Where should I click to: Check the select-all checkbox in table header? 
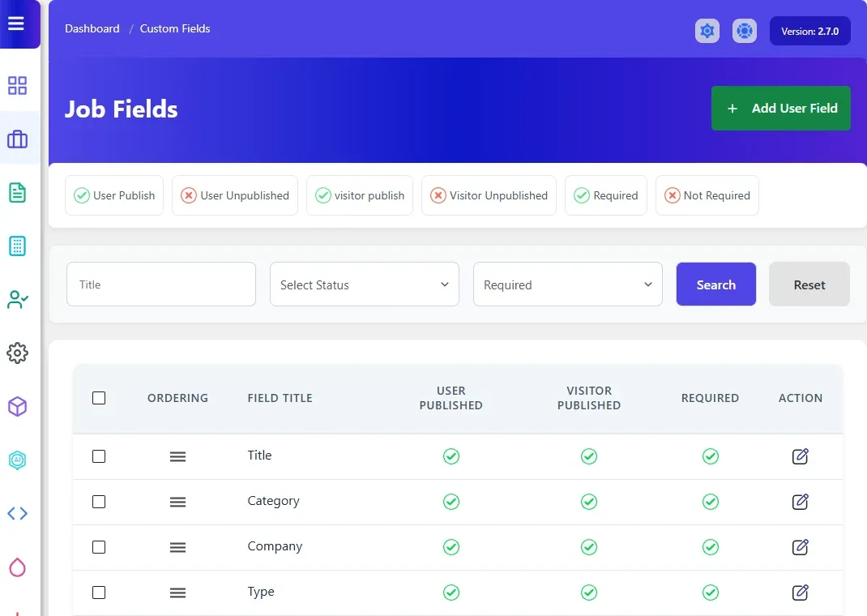[99, 398]
